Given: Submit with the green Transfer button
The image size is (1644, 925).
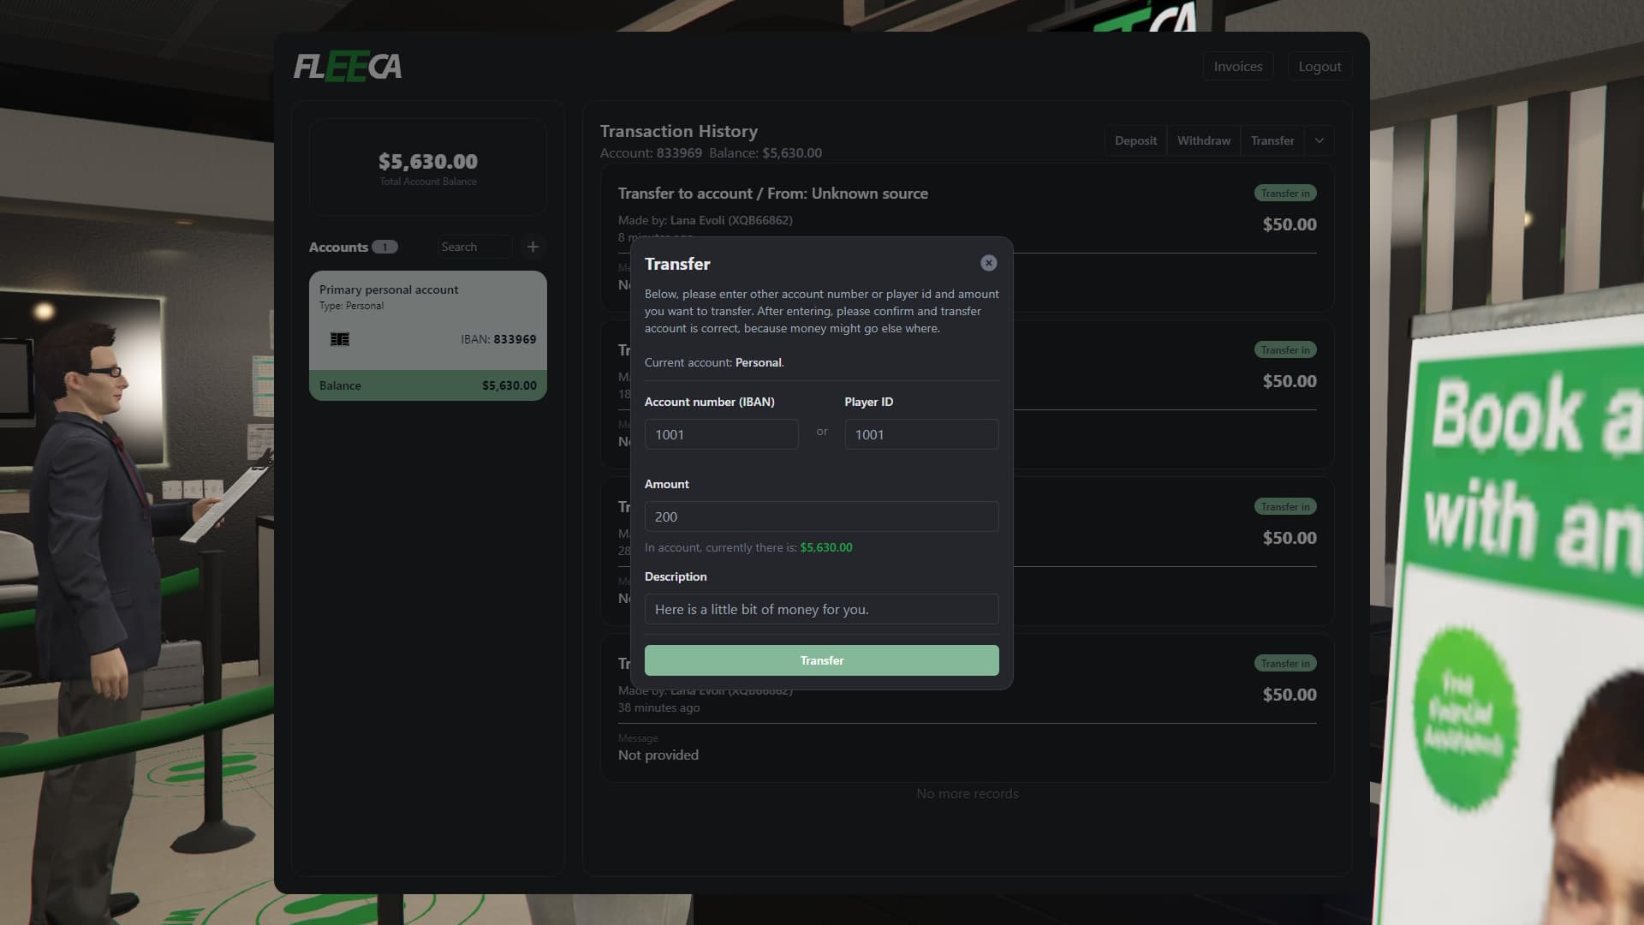Looking at the screenshot, I should coord(822,660).
